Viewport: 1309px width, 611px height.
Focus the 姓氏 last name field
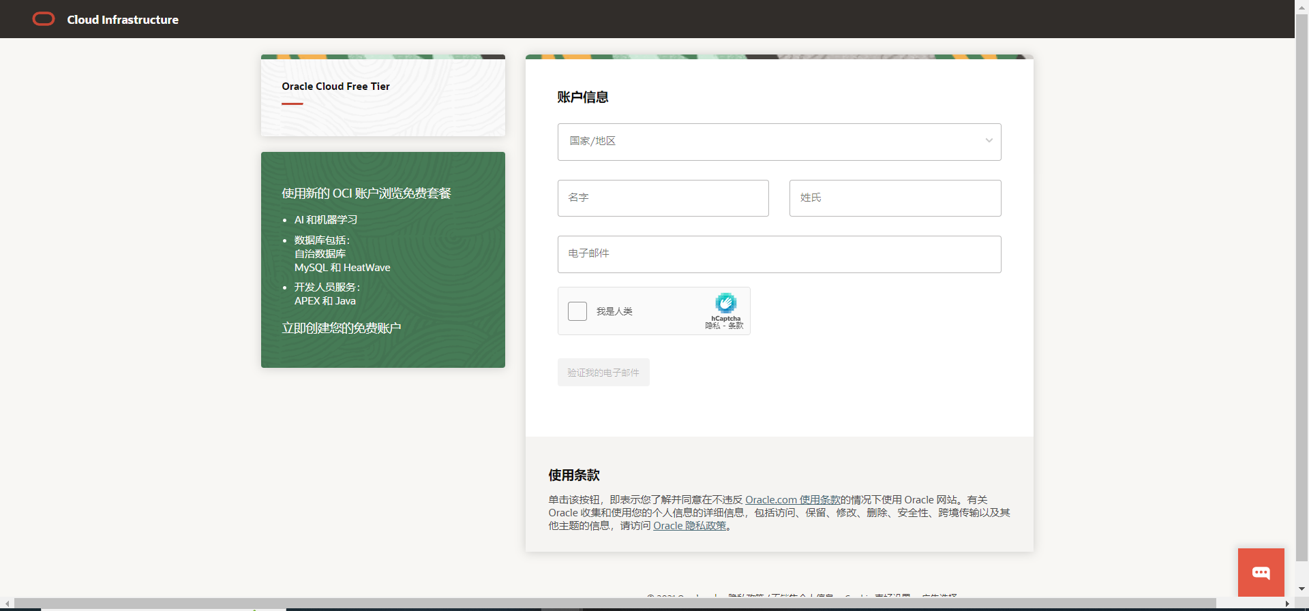895,198
